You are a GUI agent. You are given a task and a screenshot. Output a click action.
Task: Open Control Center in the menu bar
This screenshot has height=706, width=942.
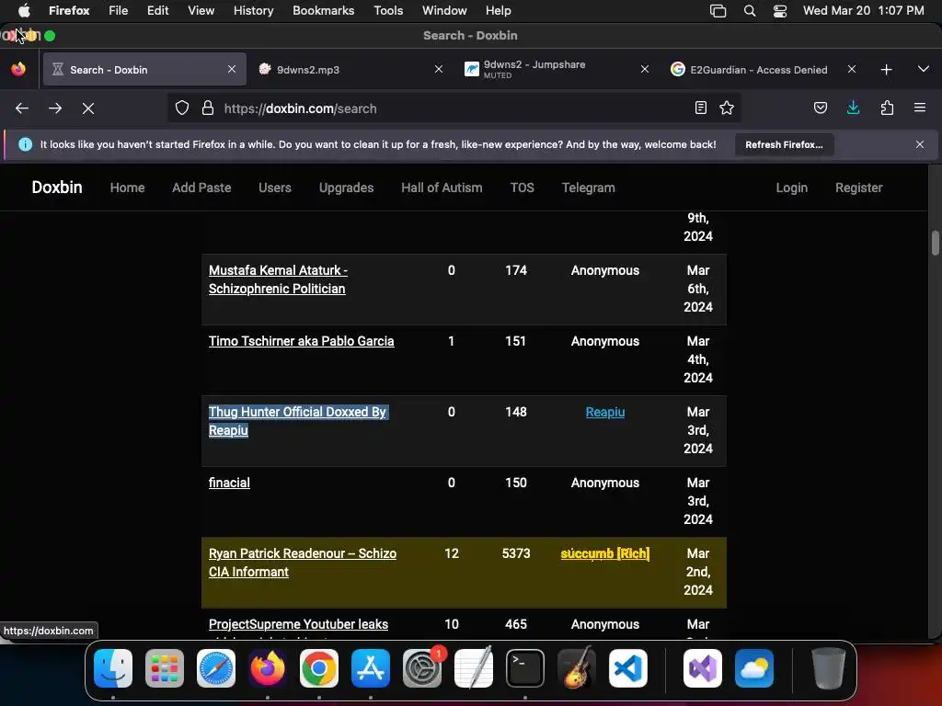[x=780, y=11]
